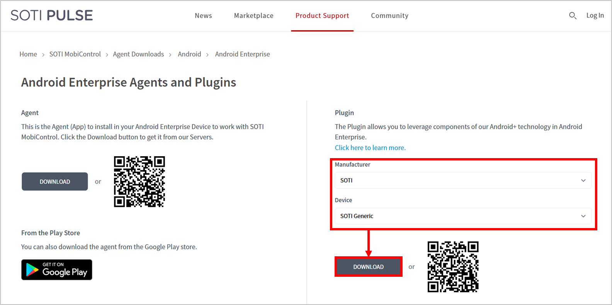Click the 'Android Enterprise Agents and Plugins' heading
The width and height of the screenshot is (612, 305).
point(129,82)
